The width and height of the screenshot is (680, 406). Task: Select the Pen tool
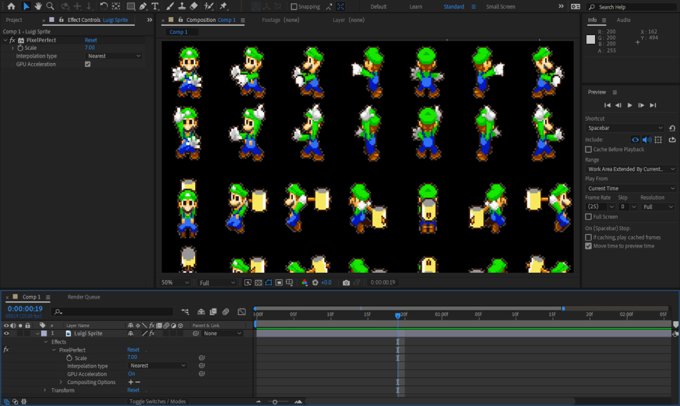(143, 6)
